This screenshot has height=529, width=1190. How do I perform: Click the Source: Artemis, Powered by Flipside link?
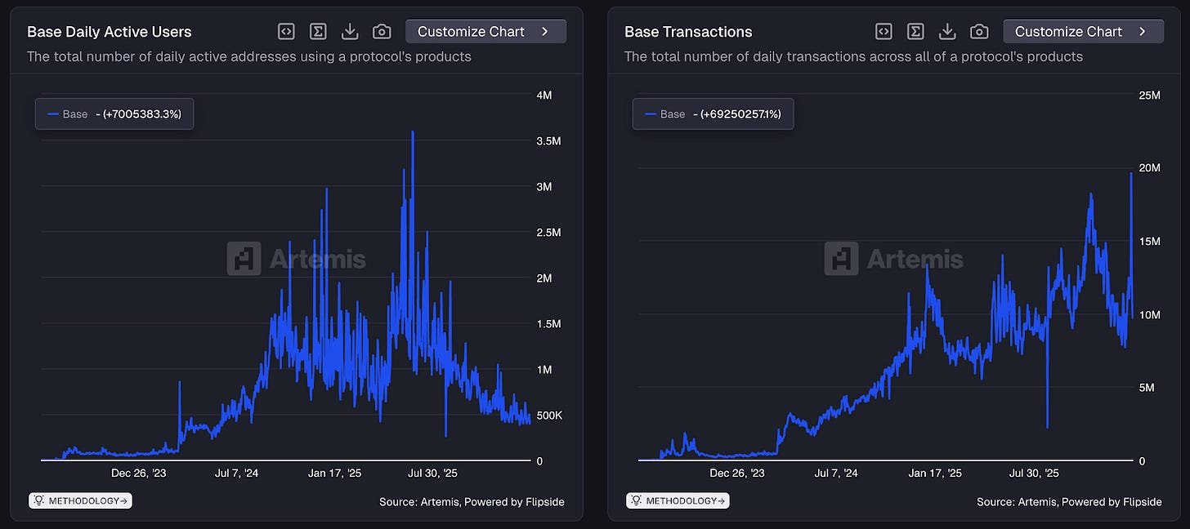[x=472, y=501]
